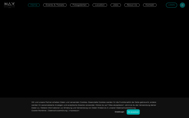Click the dark cookie banner background
Image resolution: width=189 pixels, height=118 pixels.
[x=16, y=108]
